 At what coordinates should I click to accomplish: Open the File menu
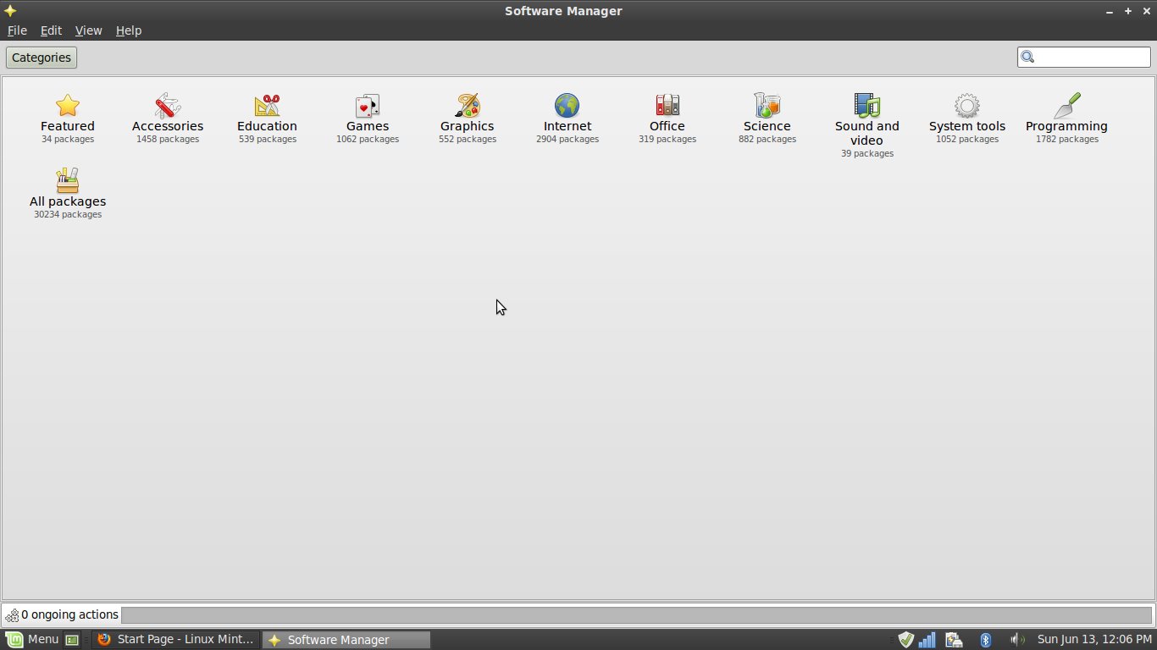(17, 30)
